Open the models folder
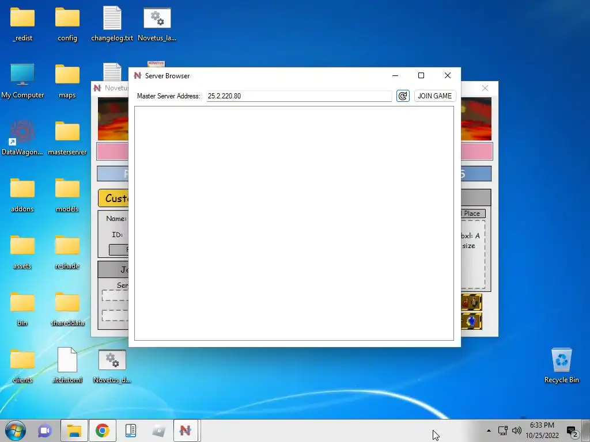Image resolution: width=590 pixels, height=442 pixels. pyautogui.click(x=67, y=195)
